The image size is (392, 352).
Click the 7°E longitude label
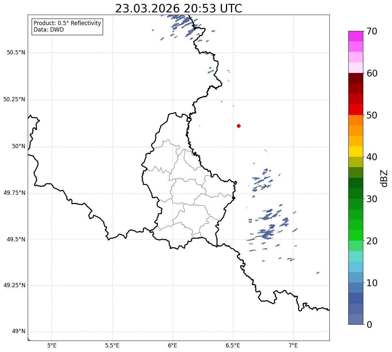pos(293,345)
